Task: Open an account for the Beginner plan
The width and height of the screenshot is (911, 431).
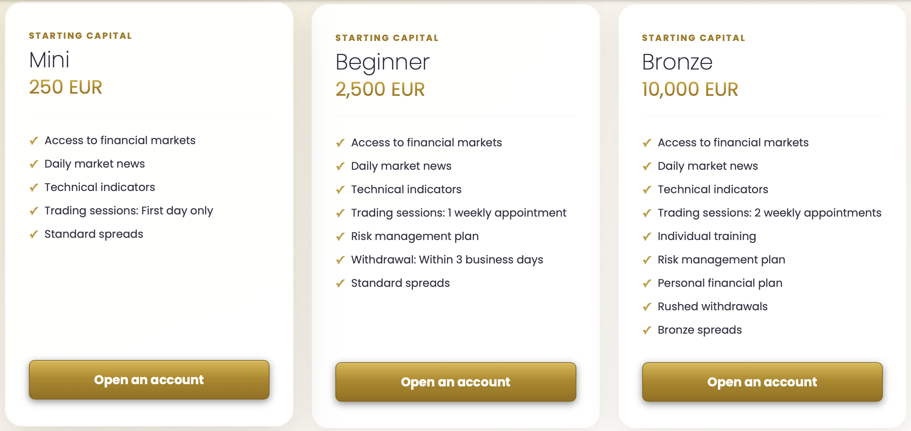Action: point(455,382)
